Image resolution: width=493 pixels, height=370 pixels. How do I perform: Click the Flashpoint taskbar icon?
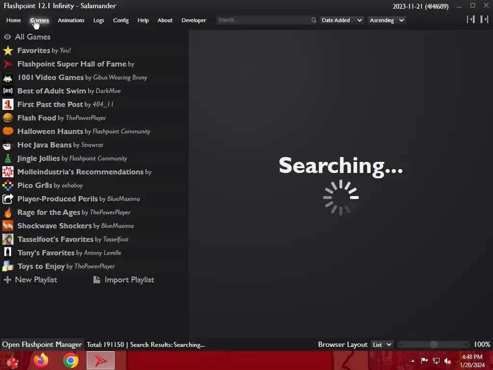click(101, 360)
